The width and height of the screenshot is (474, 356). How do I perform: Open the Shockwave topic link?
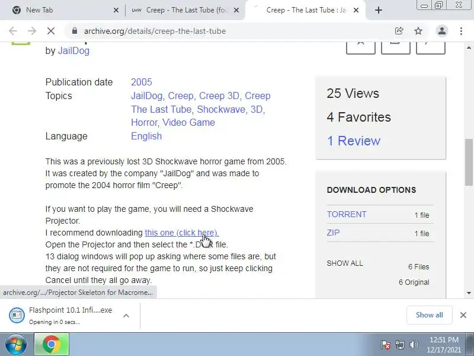coord(221,109)
